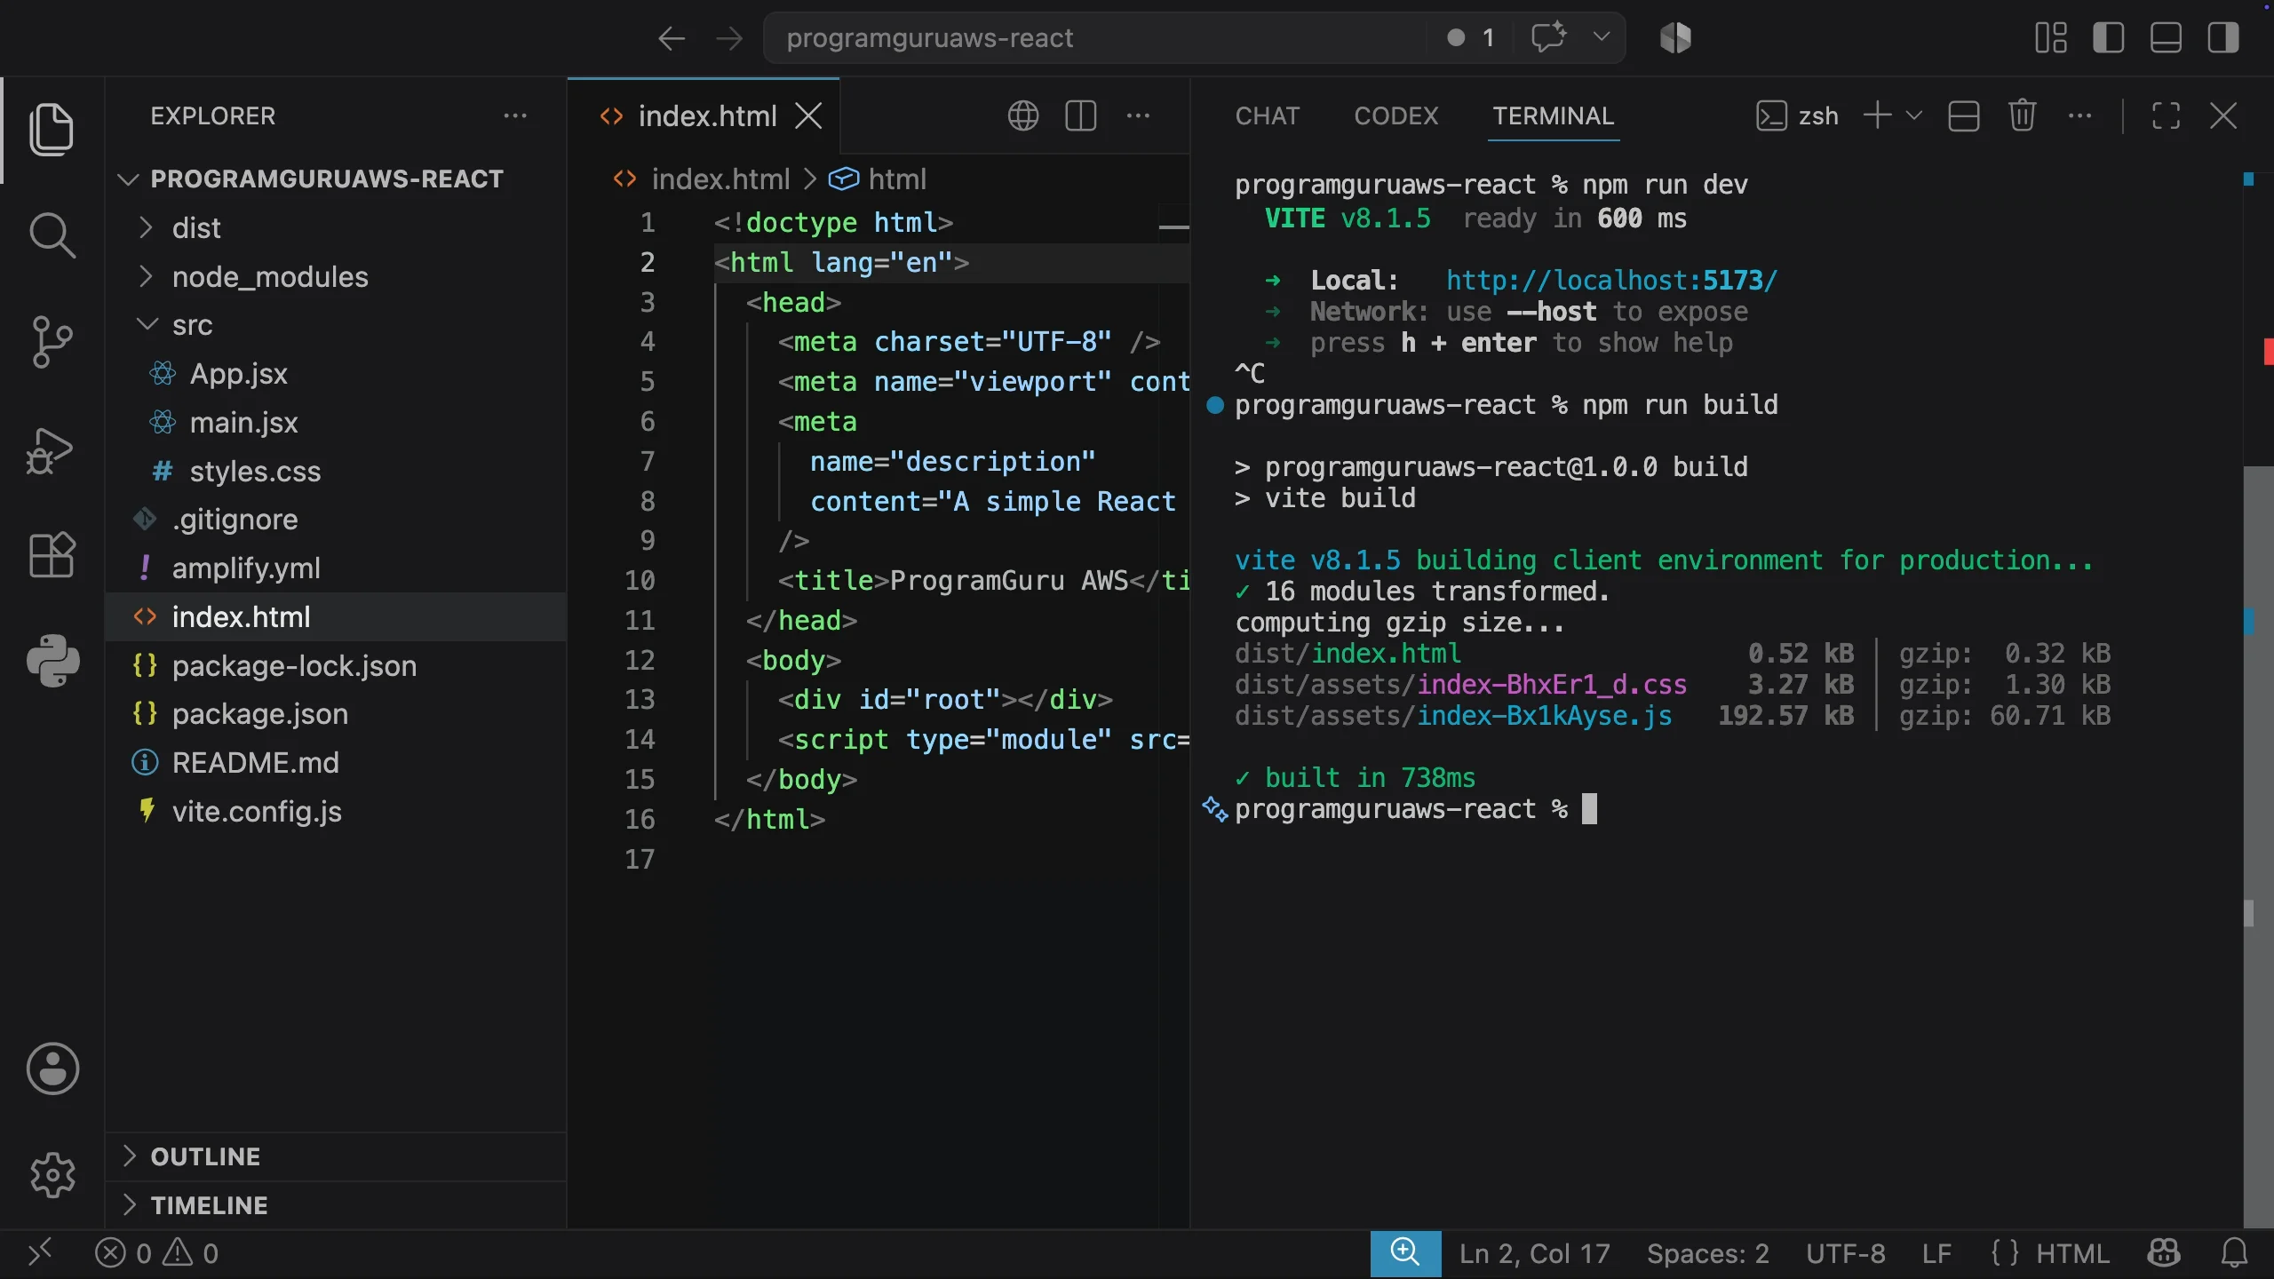Open the localhost:5173 link in terminal

point(1611,281)
